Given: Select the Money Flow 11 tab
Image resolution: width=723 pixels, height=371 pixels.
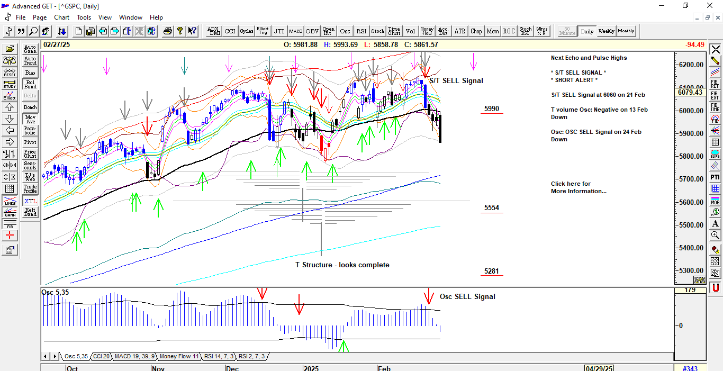Looking at the screenshot, I should point(179,357).
